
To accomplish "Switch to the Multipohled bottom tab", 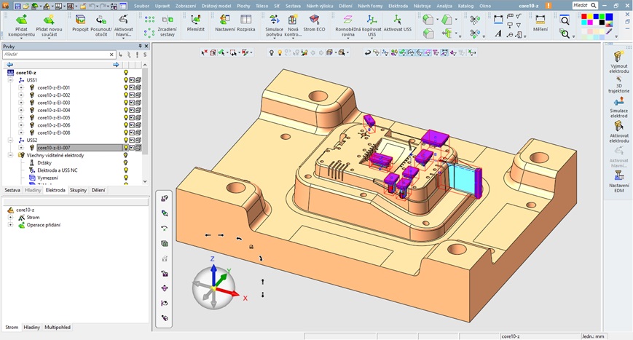I will click(58, 328).
